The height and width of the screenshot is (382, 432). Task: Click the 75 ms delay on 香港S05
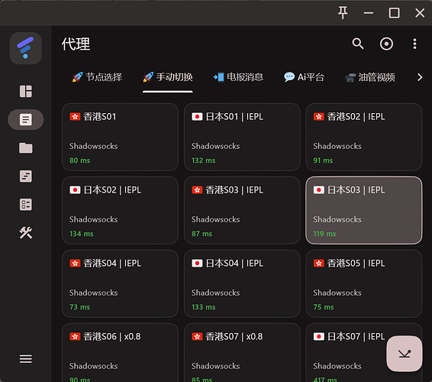click(x=324, y=307)
